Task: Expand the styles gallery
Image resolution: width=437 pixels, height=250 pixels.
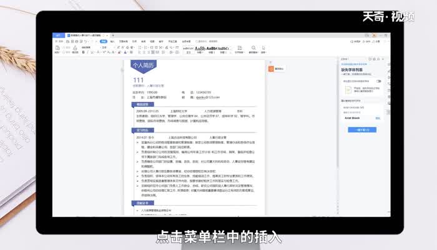Action: (x=230, y=52)
